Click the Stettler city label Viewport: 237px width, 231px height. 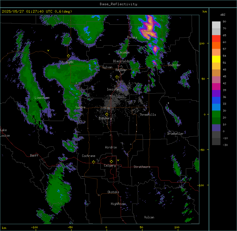pyautogui.click(x=174, y=65)
